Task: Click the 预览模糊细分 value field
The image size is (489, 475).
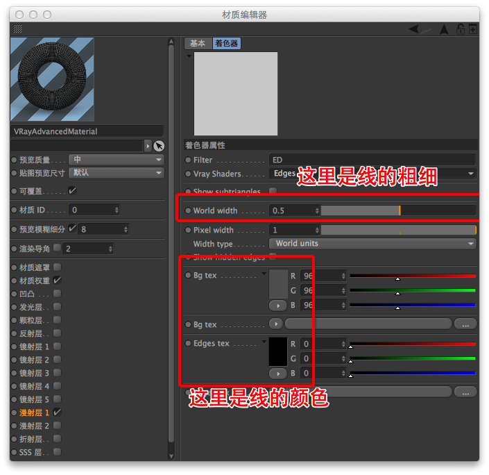Action: 101,229
